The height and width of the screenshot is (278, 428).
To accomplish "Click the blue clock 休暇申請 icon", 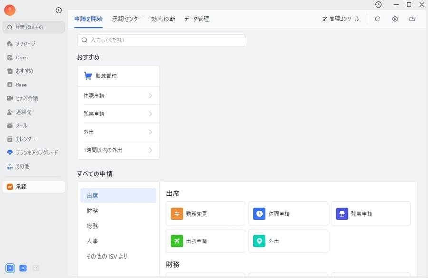I will 259,213.
